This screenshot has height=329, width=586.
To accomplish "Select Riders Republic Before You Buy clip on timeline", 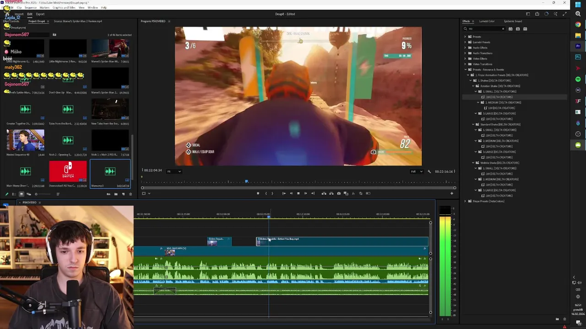I will click(x=342, y=241).
